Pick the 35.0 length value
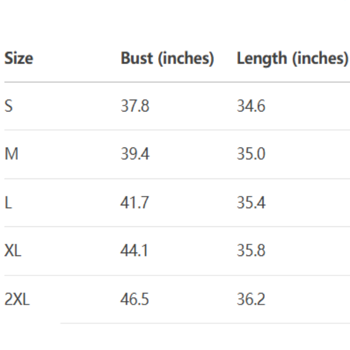The height and width of the screenshot is (350, 350). pyautogui.click(x=251, y=155)
